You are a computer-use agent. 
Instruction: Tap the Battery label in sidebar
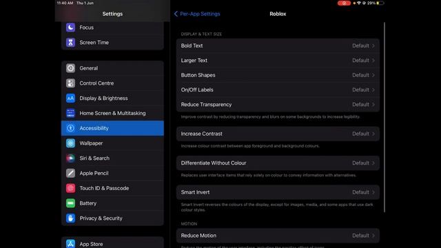pos(88,203)
